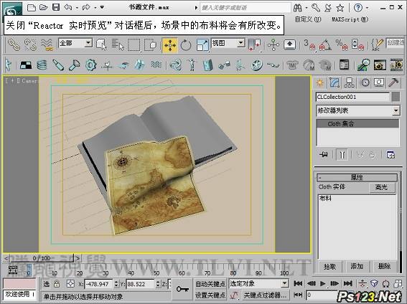Switch to the Hierarchy panel tab
The width and height of the screenshot is (407, 304).
pyautogui.click(x=349, y=82)
